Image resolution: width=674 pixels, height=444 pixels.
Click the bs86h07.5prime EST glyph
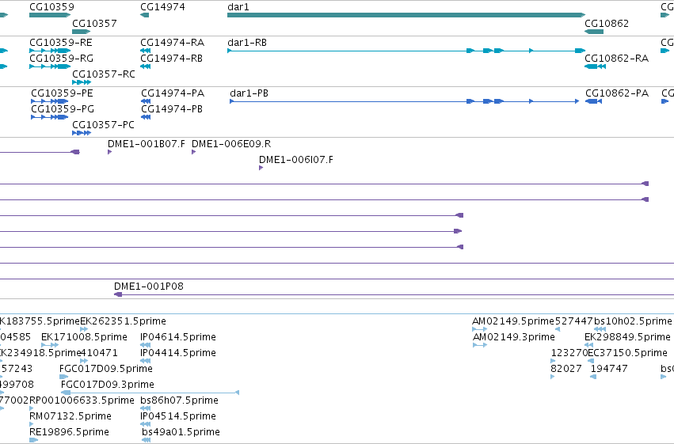(145, 408)
